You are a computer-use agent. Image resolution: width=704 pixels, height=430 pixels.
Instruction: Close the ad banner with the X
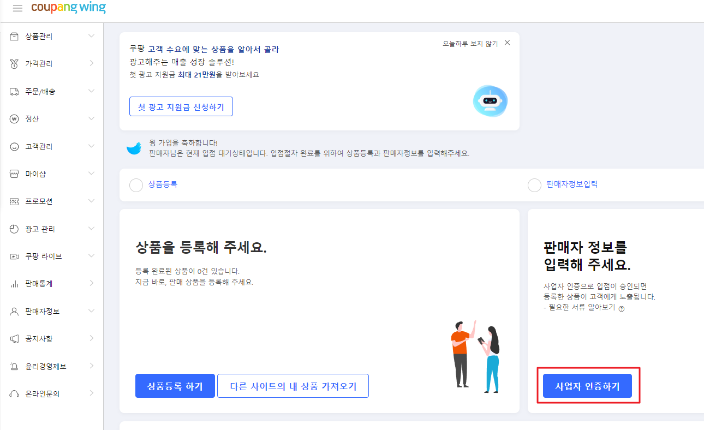(x=508, y=43)
